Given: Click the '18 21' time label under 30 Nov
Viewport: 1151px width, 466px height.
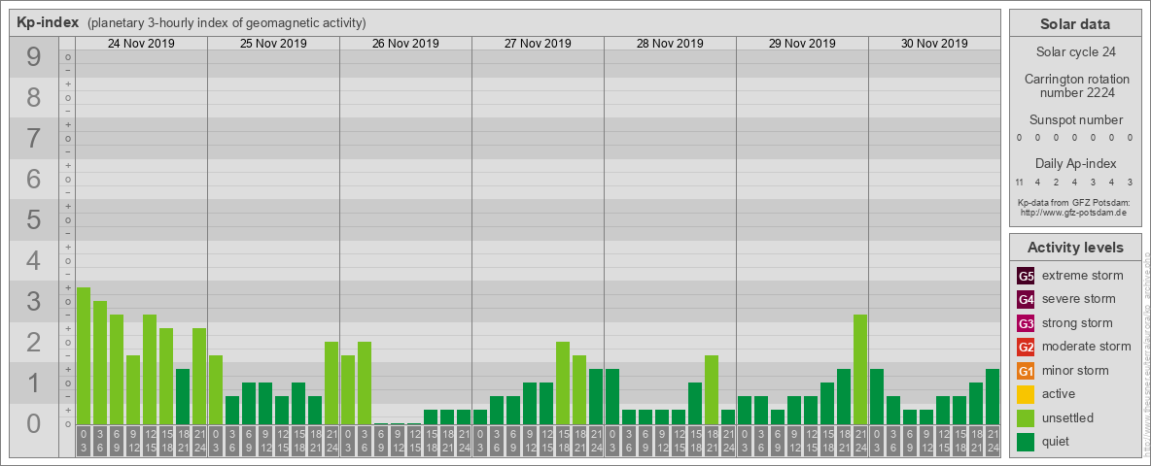Looking at the screenshot, I should coord(976,441).
